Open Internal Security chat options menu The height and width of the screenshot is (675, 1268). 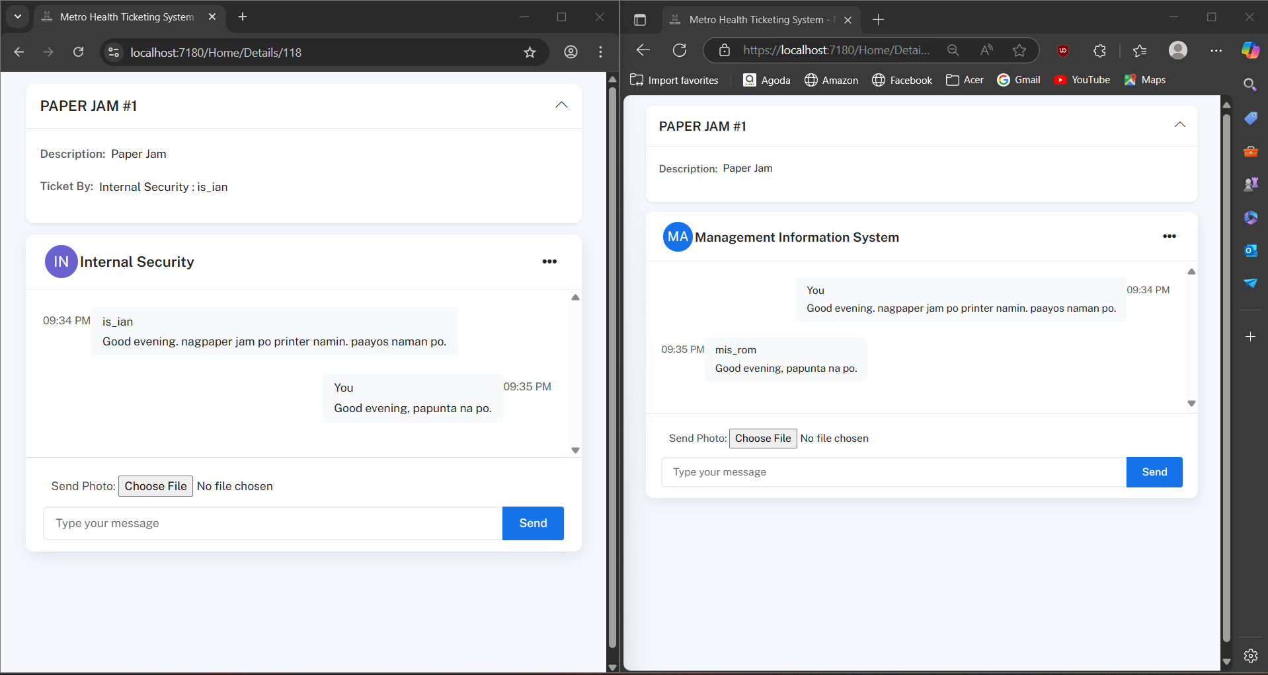pyautogui.click(x=549, y=262)
